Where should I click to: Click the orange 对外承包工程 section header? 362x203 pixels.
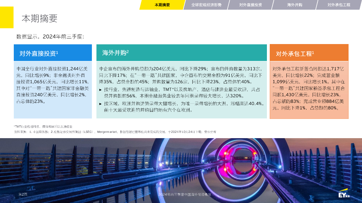click(309, 53)
